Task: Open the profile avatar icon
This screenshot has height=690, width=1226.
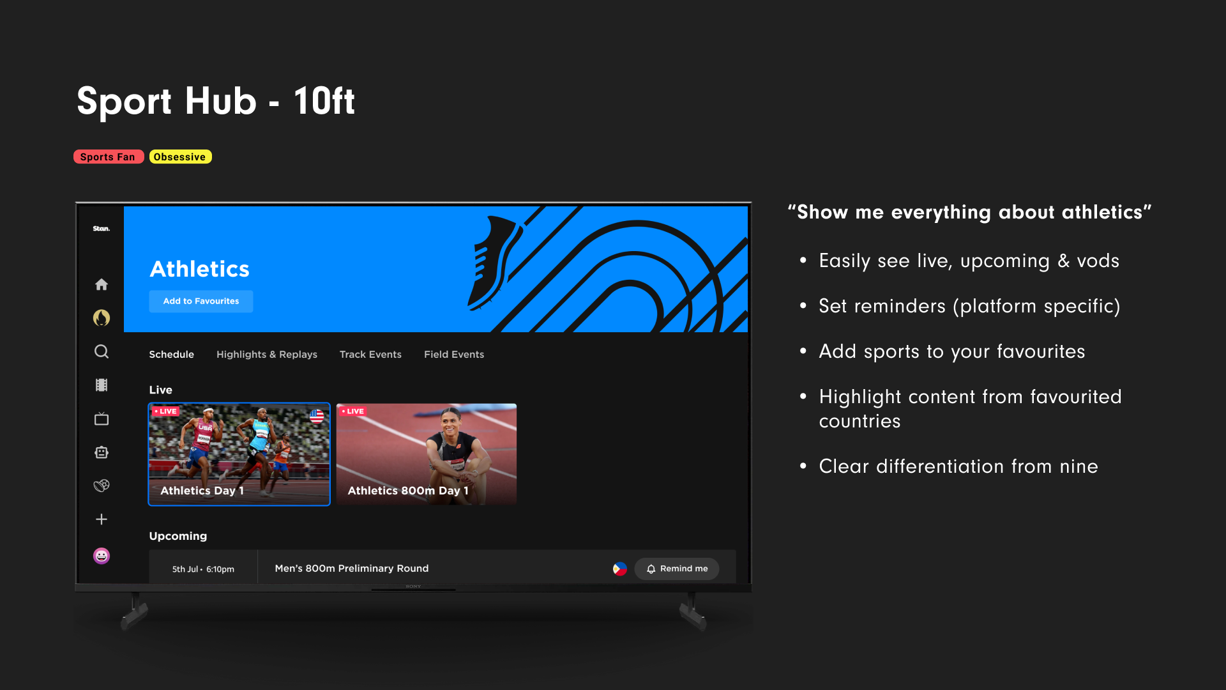Action: (101, 556)
